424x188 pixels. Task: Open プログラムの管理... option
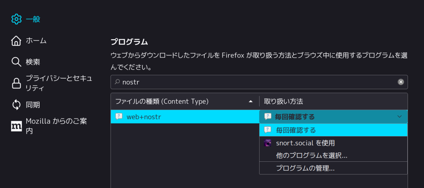coord(333,168)
